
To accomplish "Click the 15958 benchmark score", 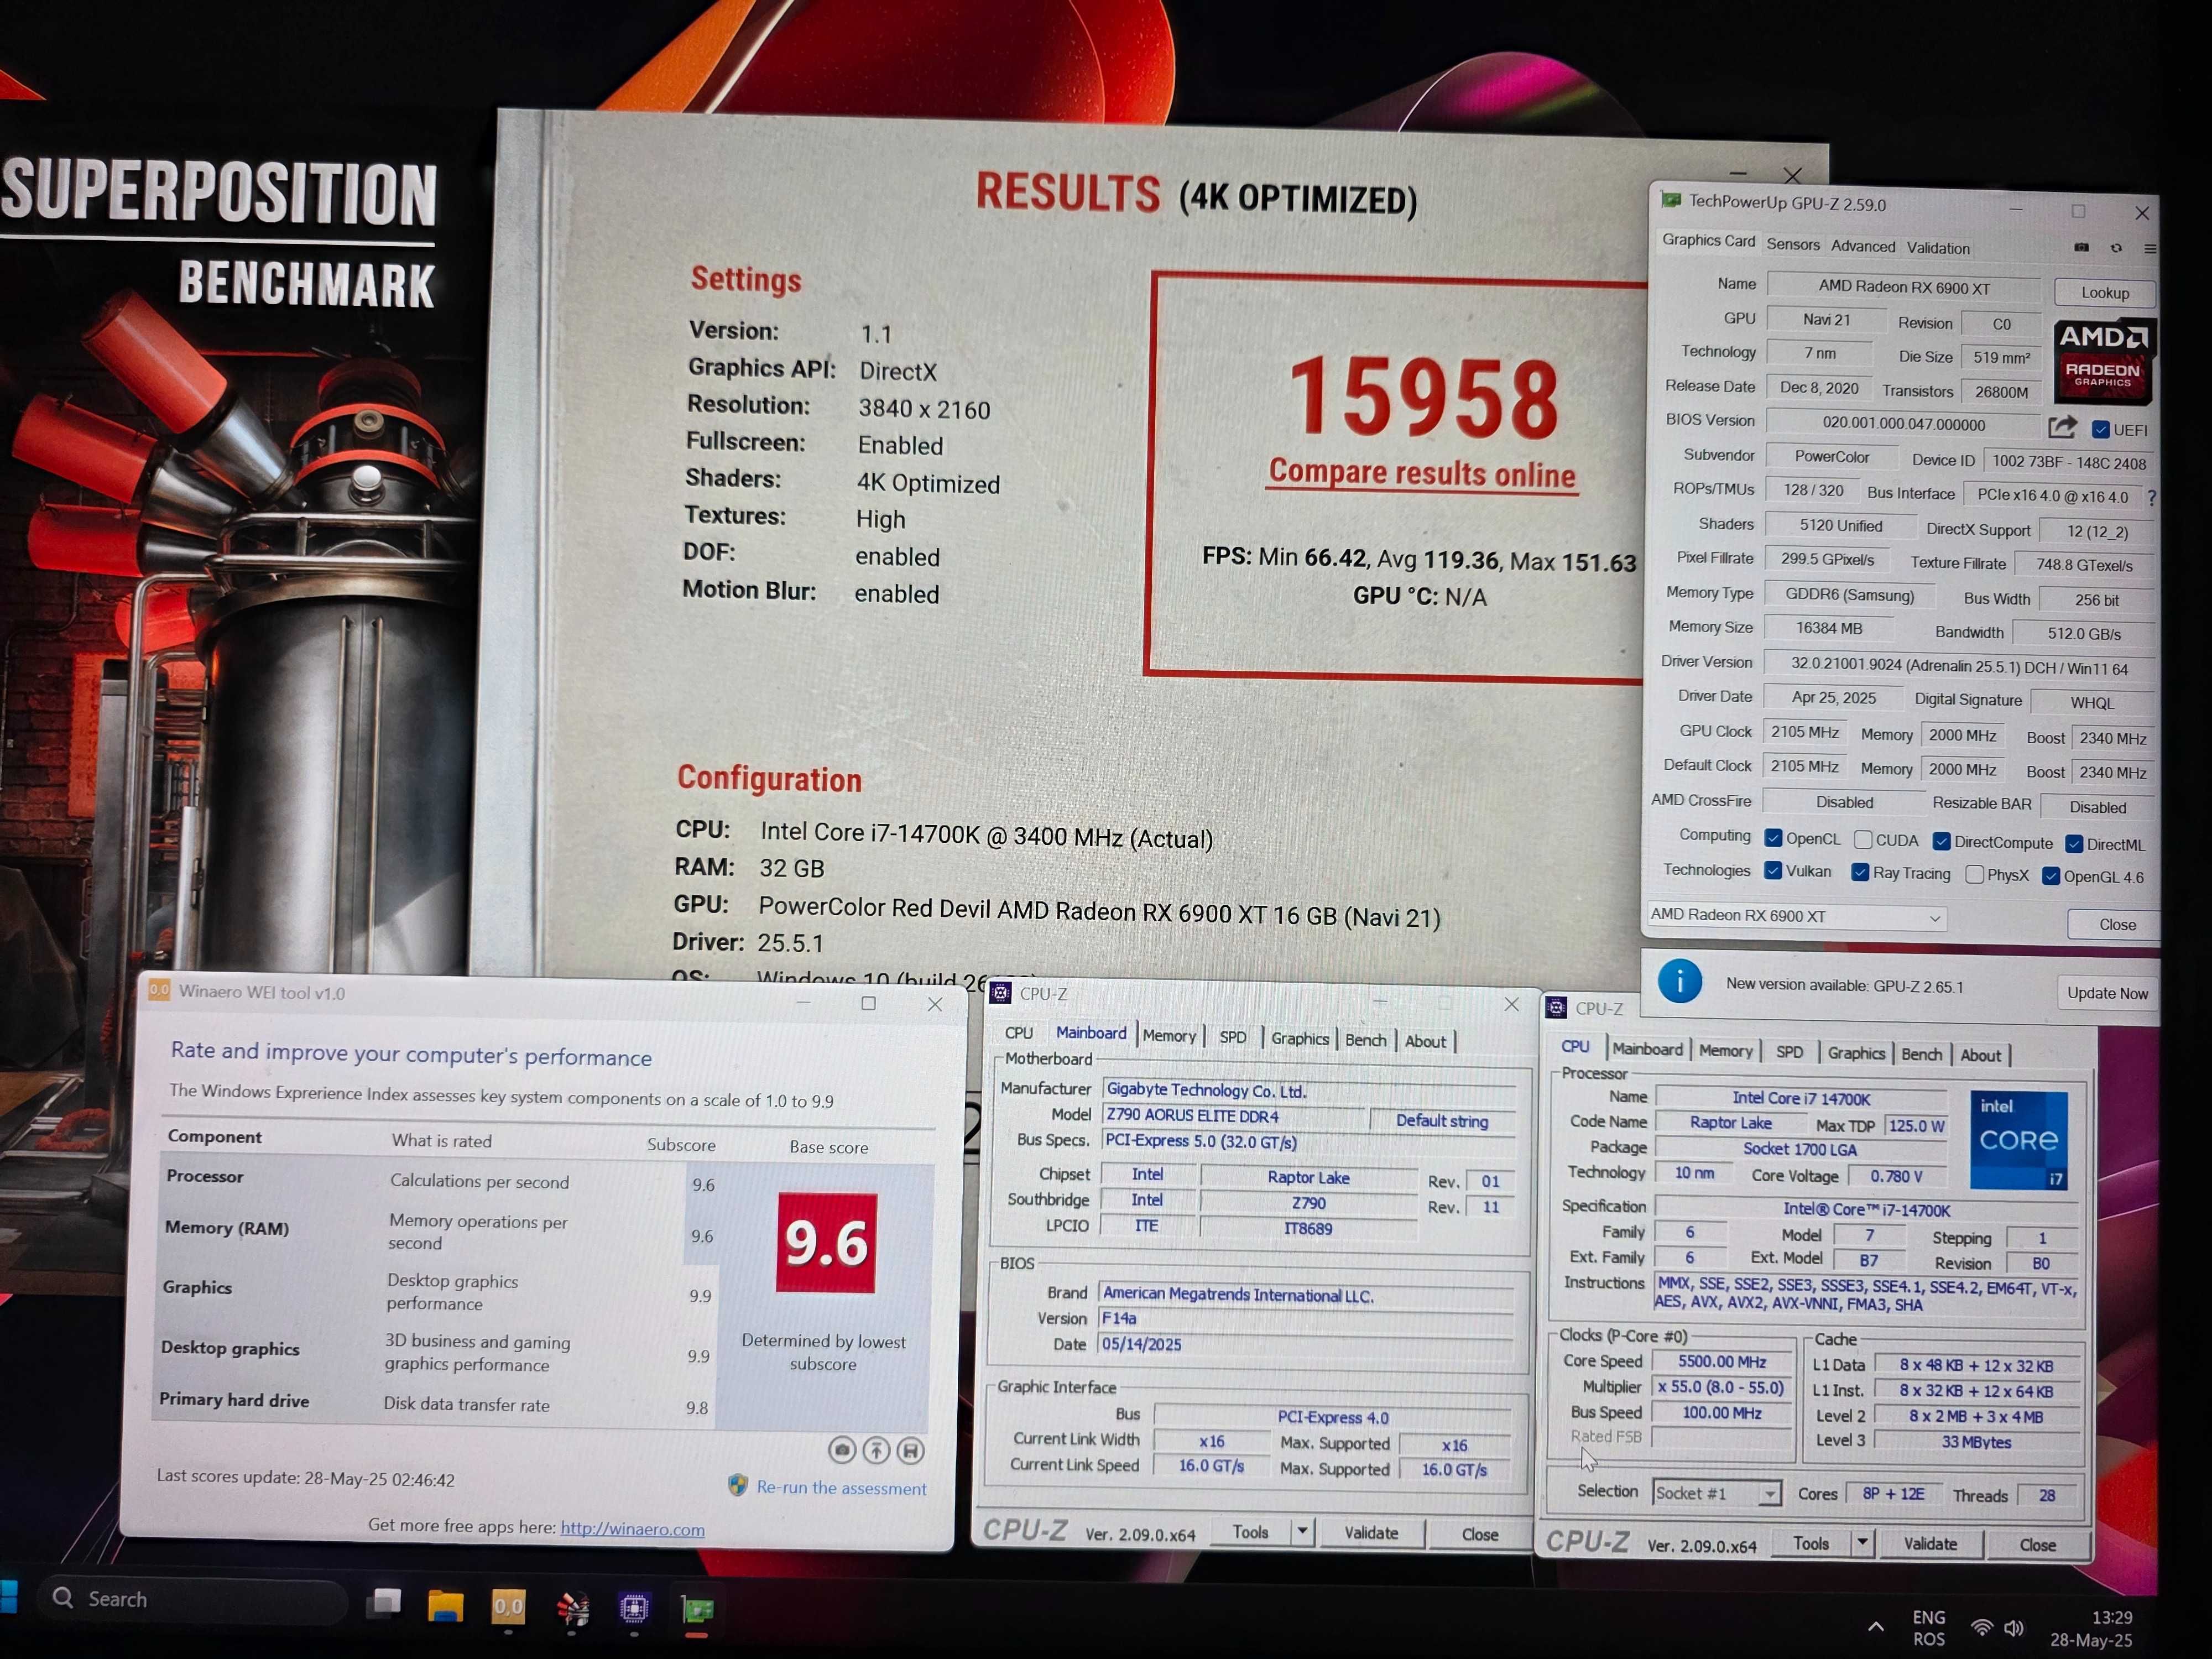I will (x=1424, y=397).
